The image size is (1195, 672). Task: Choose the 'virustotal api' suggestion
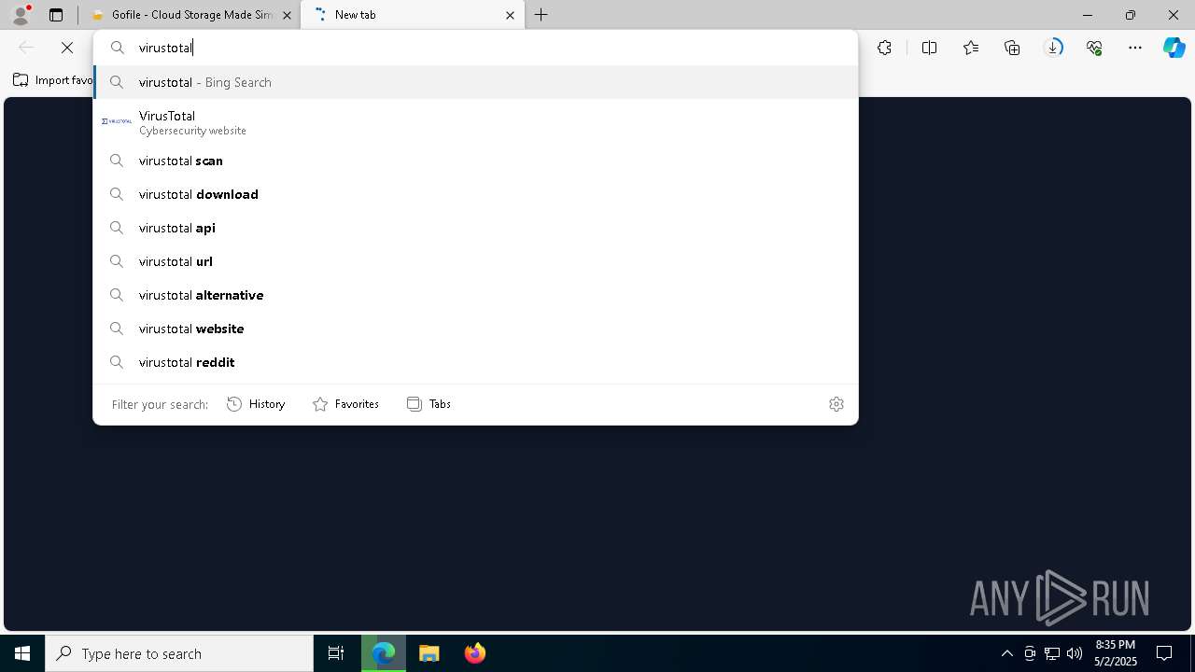click(x=475, y=228)
